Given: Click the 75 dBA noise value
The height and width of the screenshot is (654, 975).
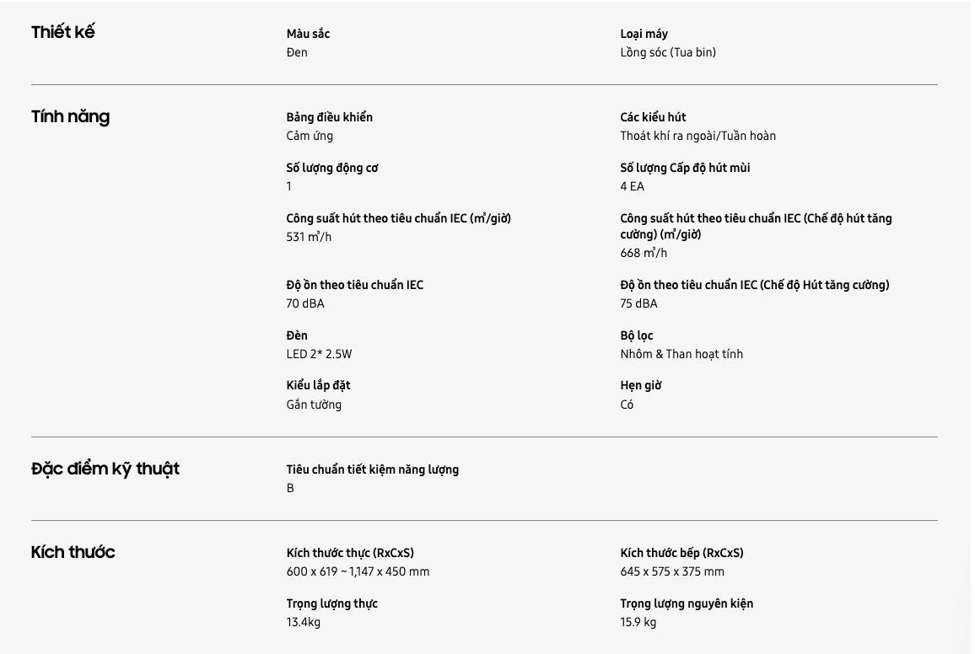Looking at the screenshot, I should pos(638,303).
